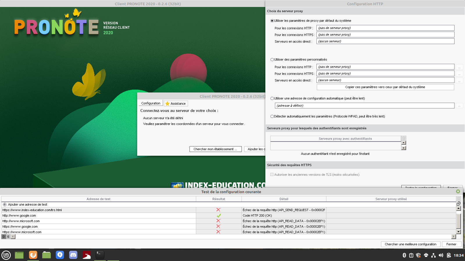This screenshot has height=261, width=465.
Task: Click 'Chercher une meilleure configuration' button
Action: 411,244
